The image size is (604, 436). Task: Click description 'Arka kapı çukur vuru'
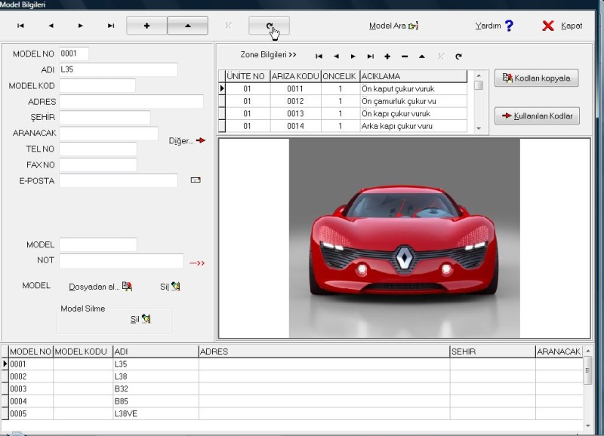pyautogui.click(x=397, y=126)
